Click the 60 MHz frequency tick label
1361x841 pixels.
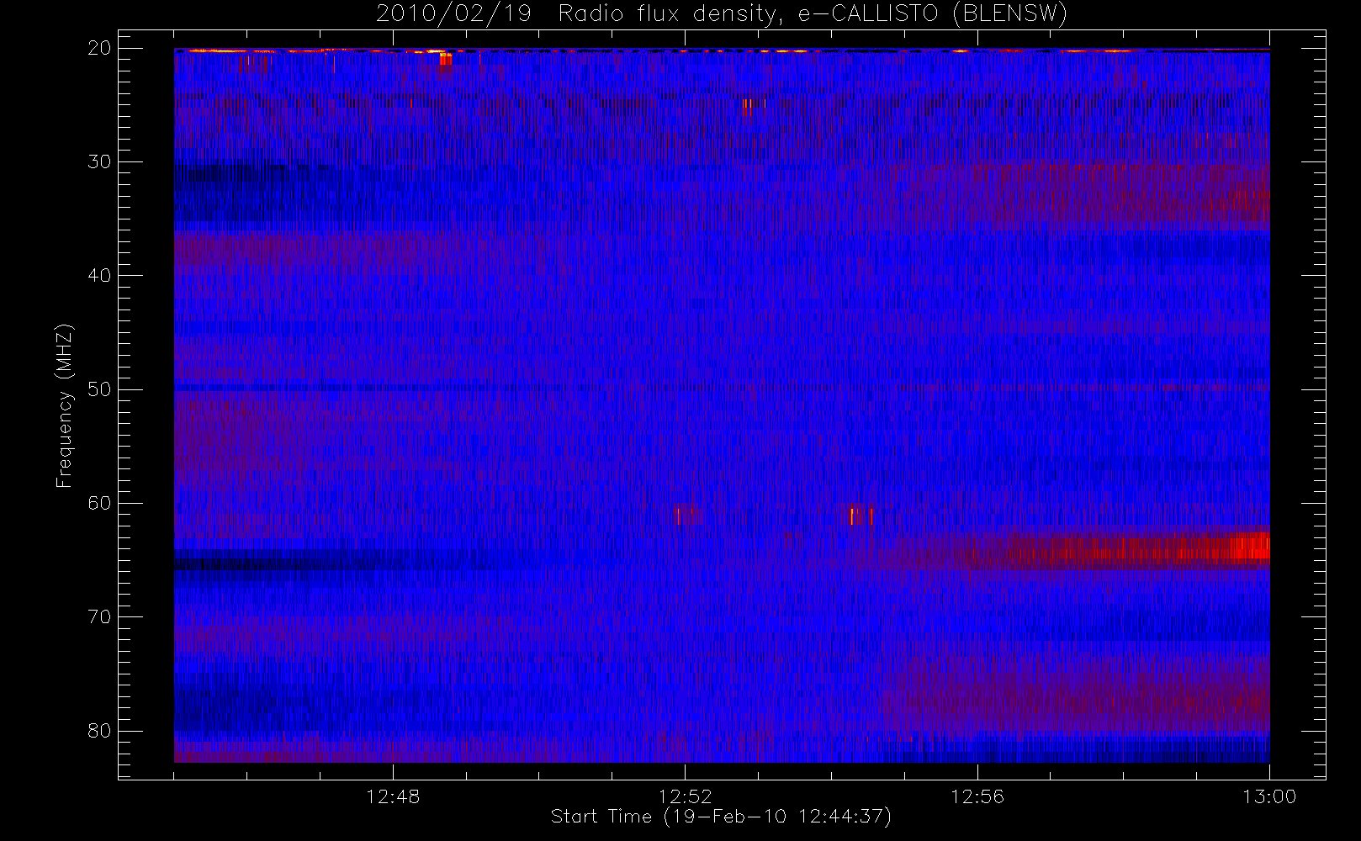coord(99,503)
